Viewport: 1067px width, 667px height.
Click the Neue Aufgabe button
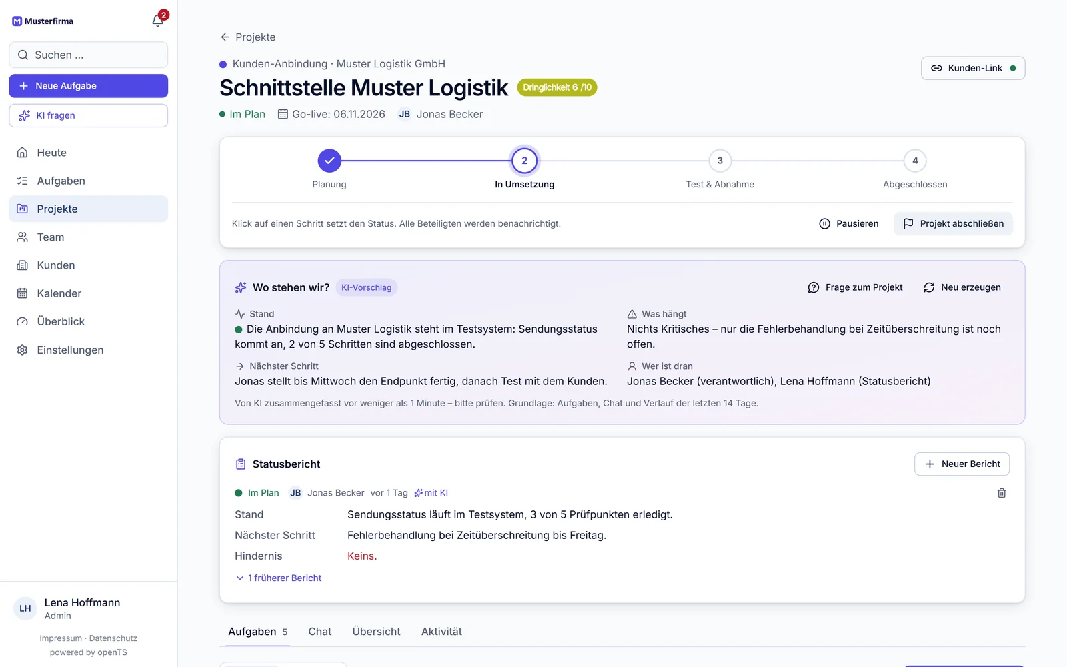point(88,86)
